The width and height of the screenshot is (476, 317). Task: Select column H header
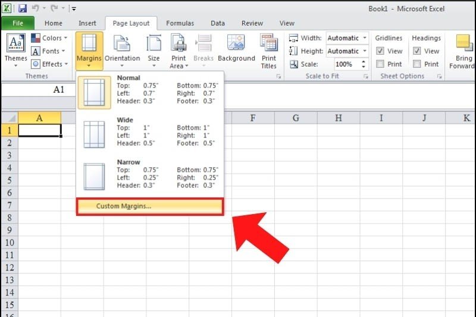(339, 118)
